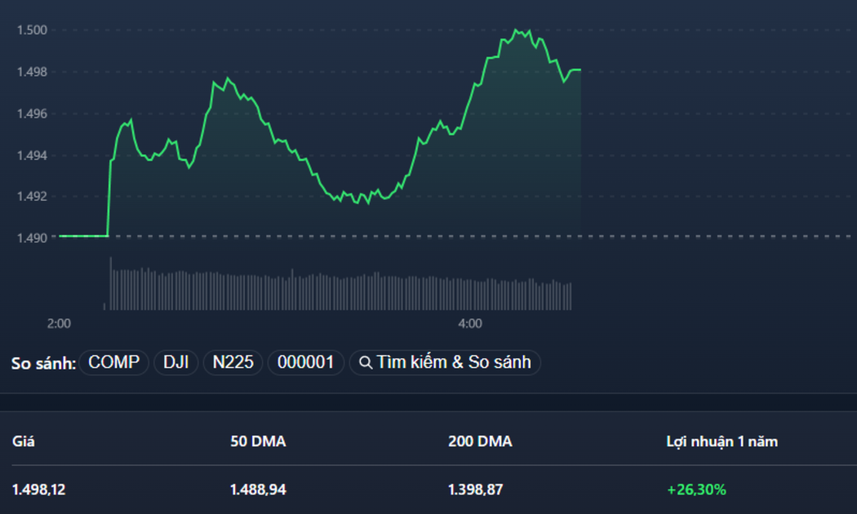Image resolution: width=857 pixels, height=514 pixels.
Task: Click the 4:00 time axis label
Action: 470,323
